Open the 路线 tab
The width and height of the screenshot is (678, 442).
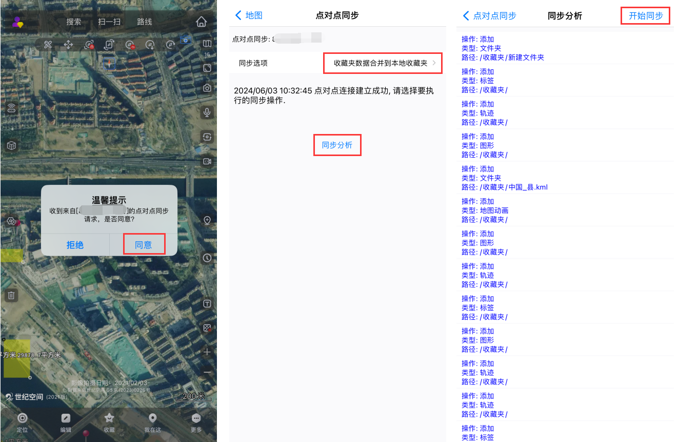click(145, 22)
